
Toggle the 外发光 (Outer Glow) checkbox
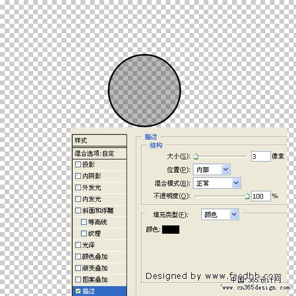click(x=78, y=187)
